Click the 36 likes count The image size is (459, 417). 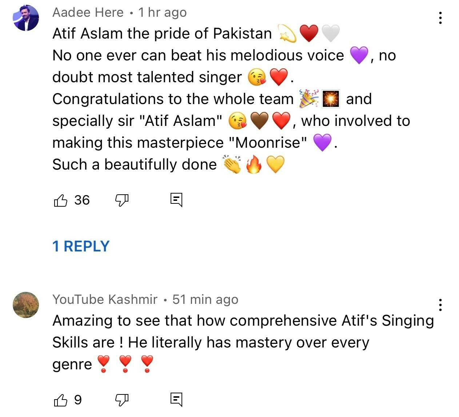[x=82, y=200]
